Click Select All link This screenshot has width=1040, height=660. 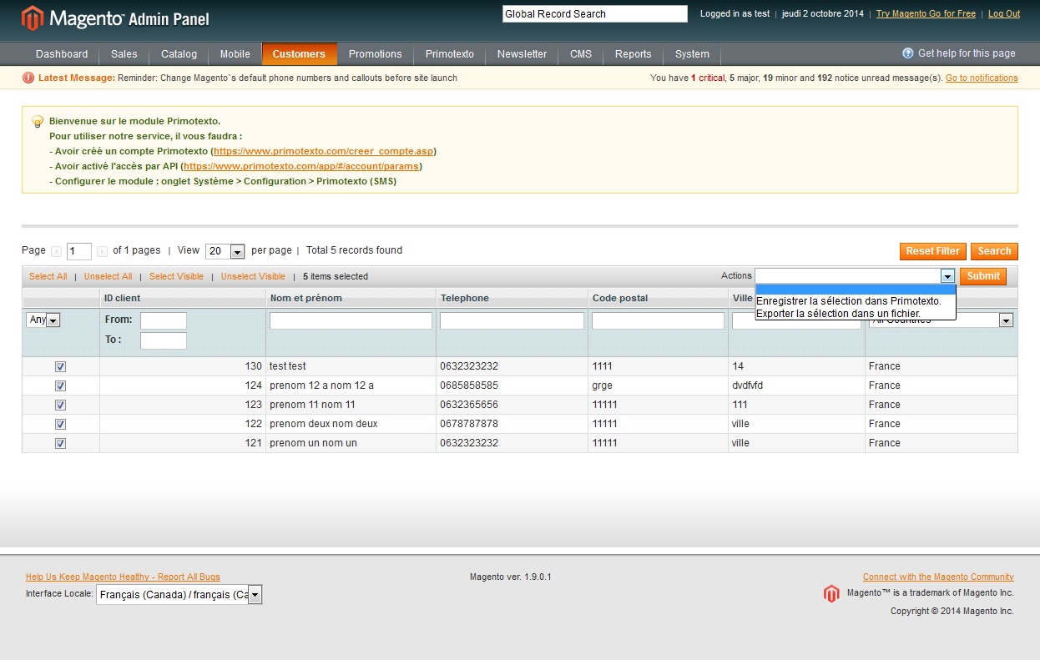click(48, 276)
